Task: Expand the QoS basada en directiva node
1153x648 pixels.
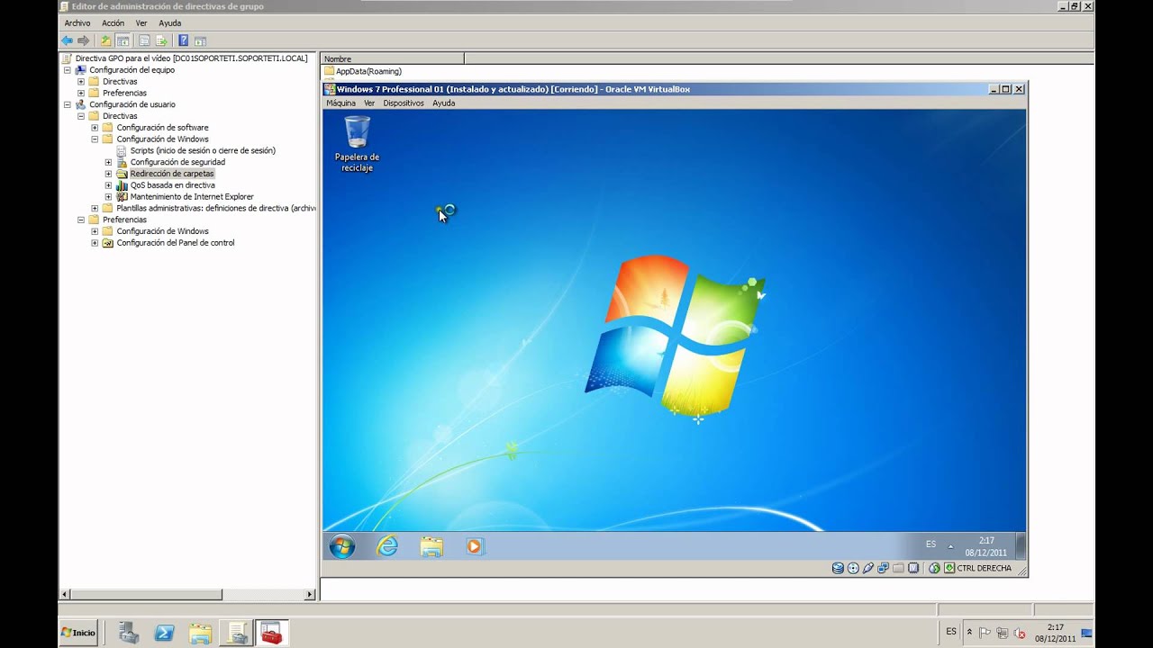Action: tap(108, 185)
